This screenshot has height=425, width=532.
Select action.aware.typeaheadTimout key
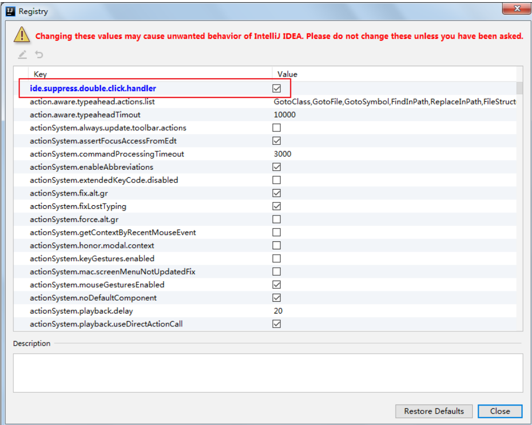pyautogui.click(x=85, y=115)
